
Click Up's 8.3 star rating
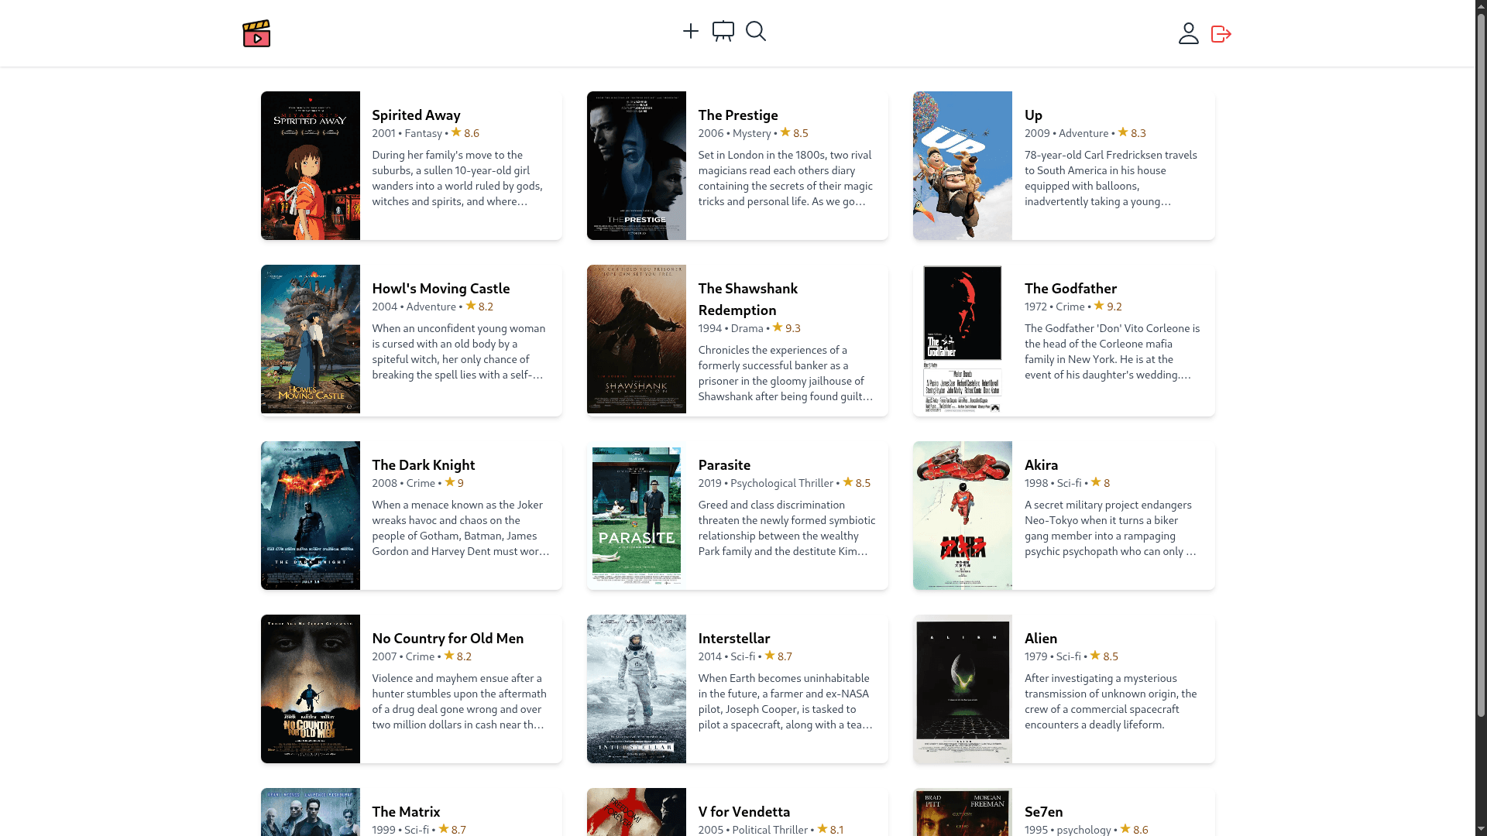click(1132, 133)
